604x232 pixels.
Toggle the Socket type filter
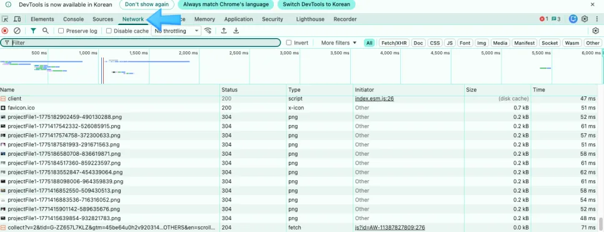[550, 43]
